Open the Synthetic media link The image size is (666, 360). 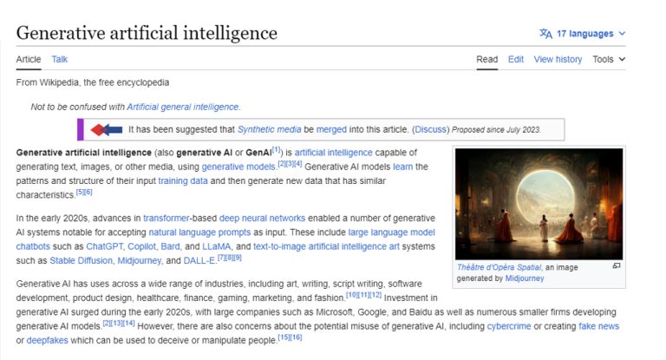point(269,129)
